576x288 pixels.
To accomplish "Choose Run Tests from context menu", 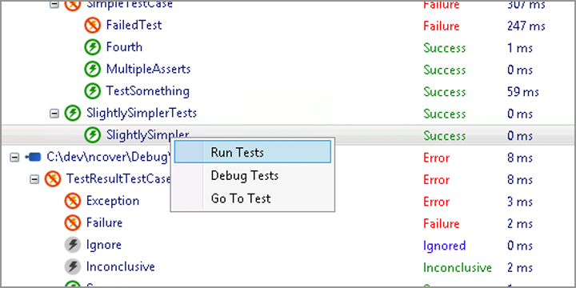I will pyautogui.click(x=252, y=152).
